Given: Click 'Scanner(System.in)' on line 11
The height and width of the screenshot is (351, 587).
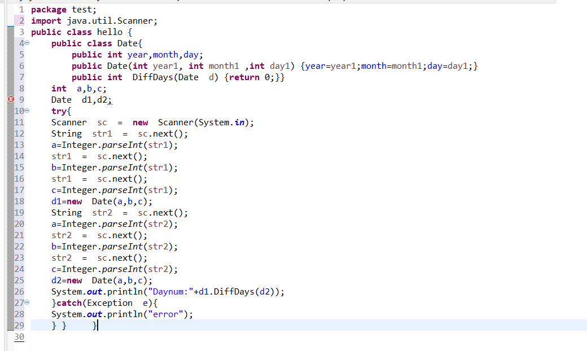Looking at the screenshot, I should click(x=203, y=123).
